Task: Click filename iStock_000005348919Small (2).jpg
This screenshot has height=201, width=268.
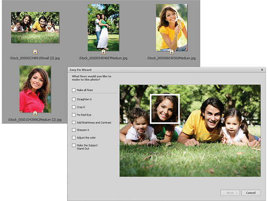Action: coord(35,58)
